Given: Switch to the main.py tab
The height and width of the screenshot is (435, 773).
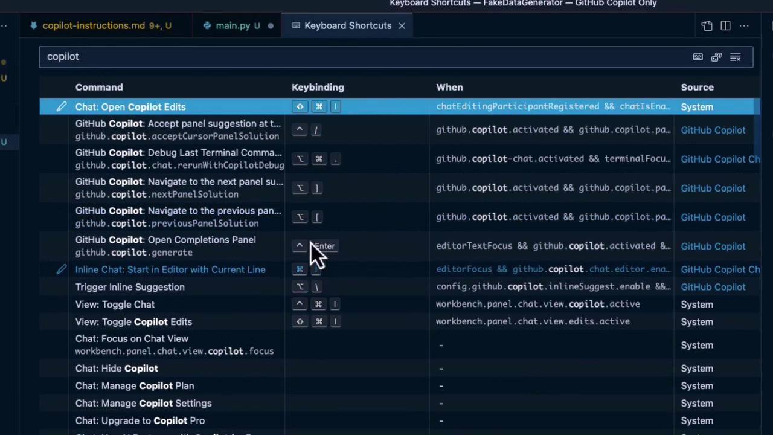Looking at the screenshot, I should [x=238, y=25].
